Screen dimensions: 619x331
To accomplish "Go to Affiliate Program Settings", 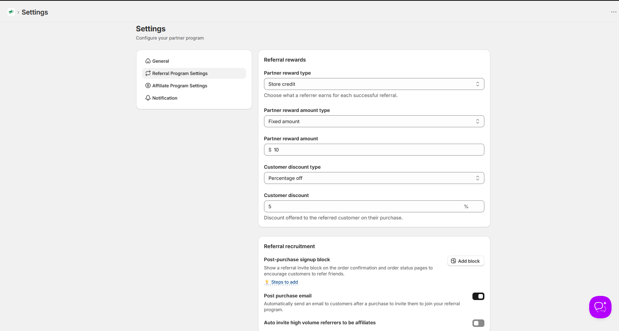I will (x=194, y=85).
